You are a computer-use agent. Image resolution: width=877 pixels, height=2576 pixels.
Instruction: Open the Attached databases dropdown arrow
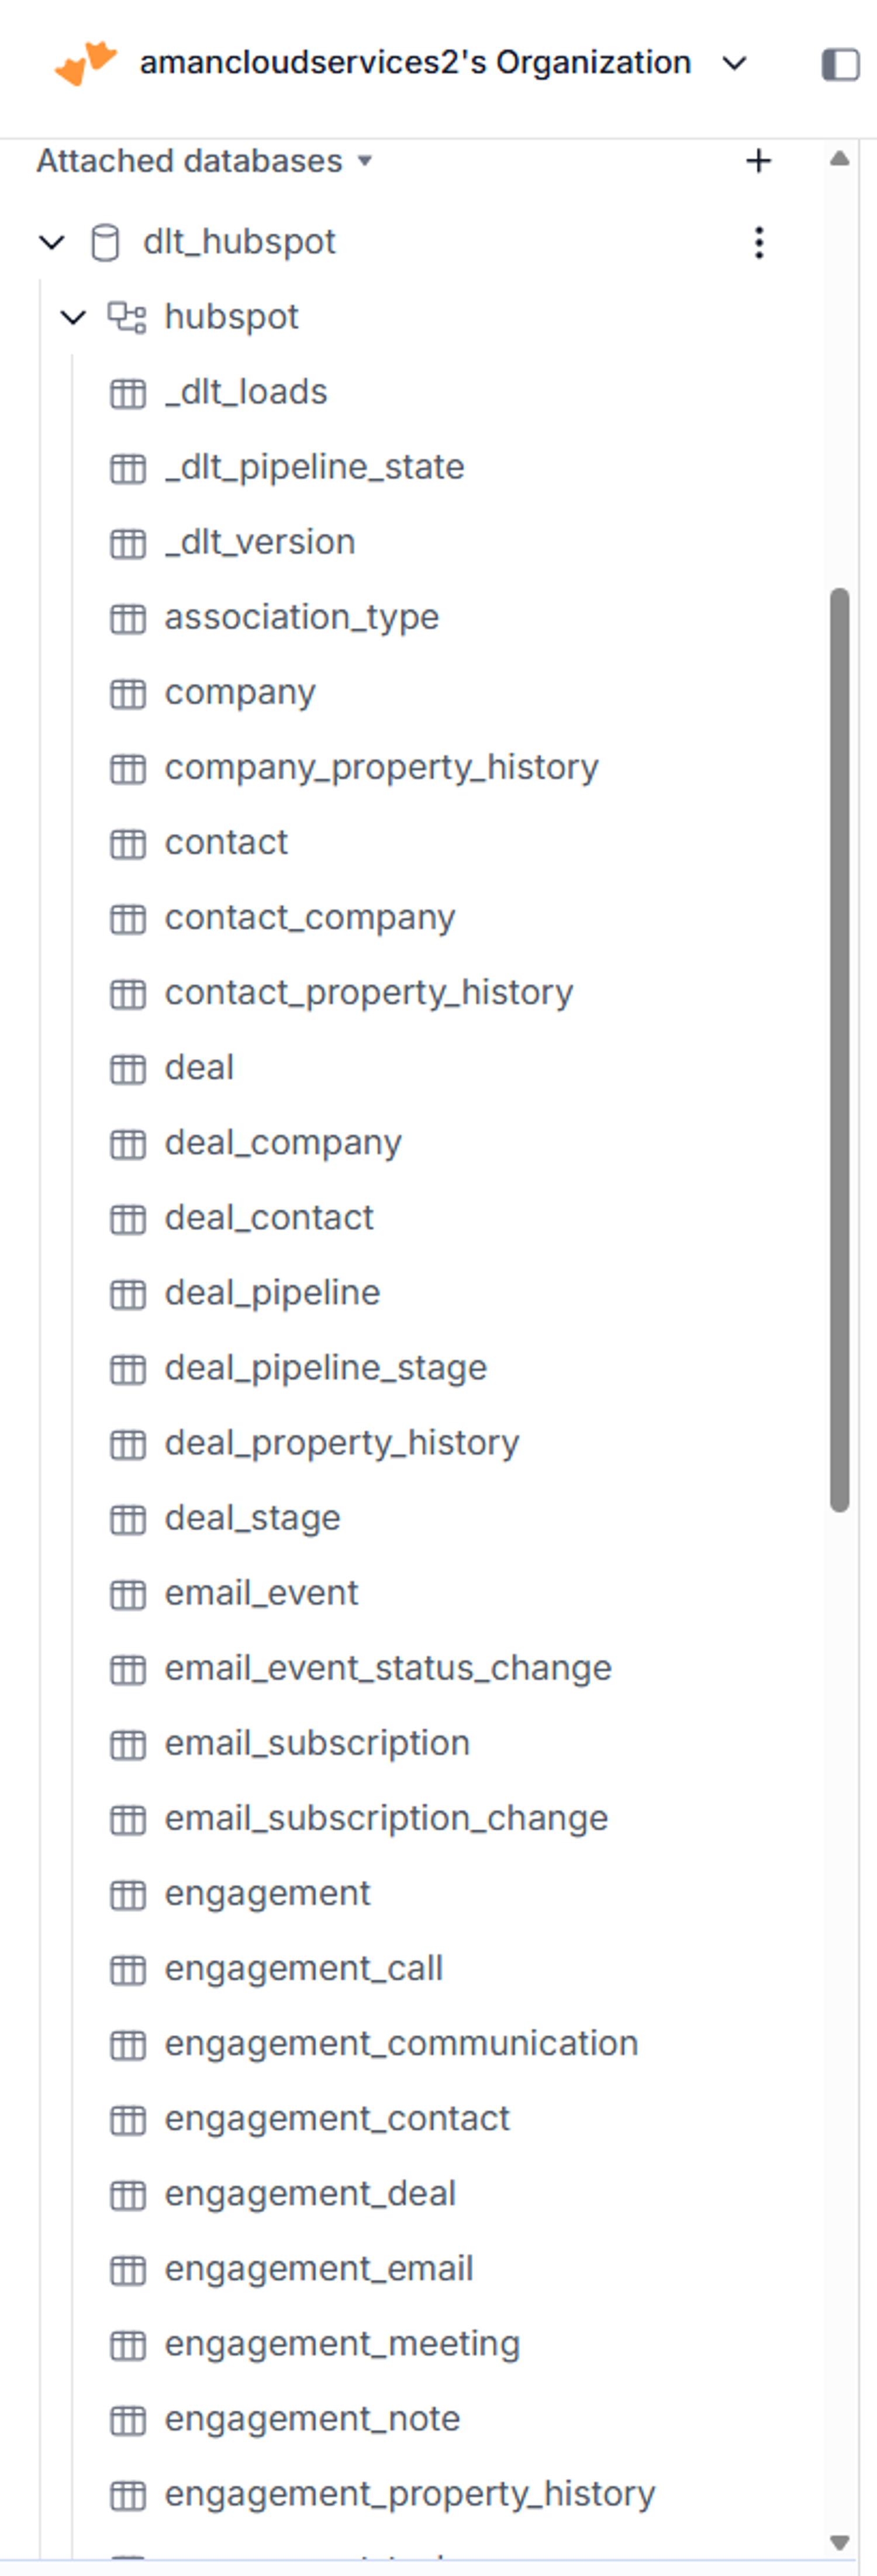click(365, 161)
